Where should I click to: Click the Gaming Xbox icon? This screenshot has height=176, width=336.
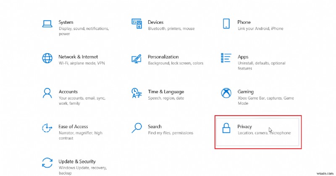tap(226, 93)
